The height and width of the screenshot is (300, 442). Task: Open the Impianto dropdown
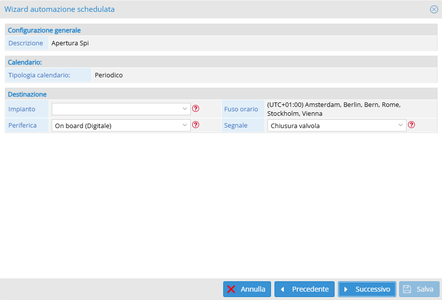coord(121,109)
